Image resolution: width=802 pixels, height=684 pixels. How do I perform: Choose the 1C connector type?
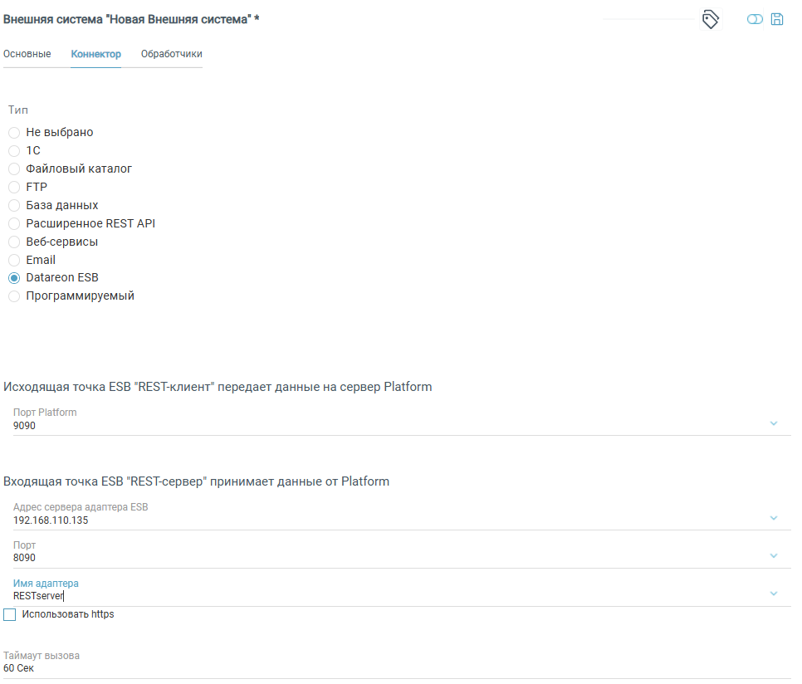(14, 151)
